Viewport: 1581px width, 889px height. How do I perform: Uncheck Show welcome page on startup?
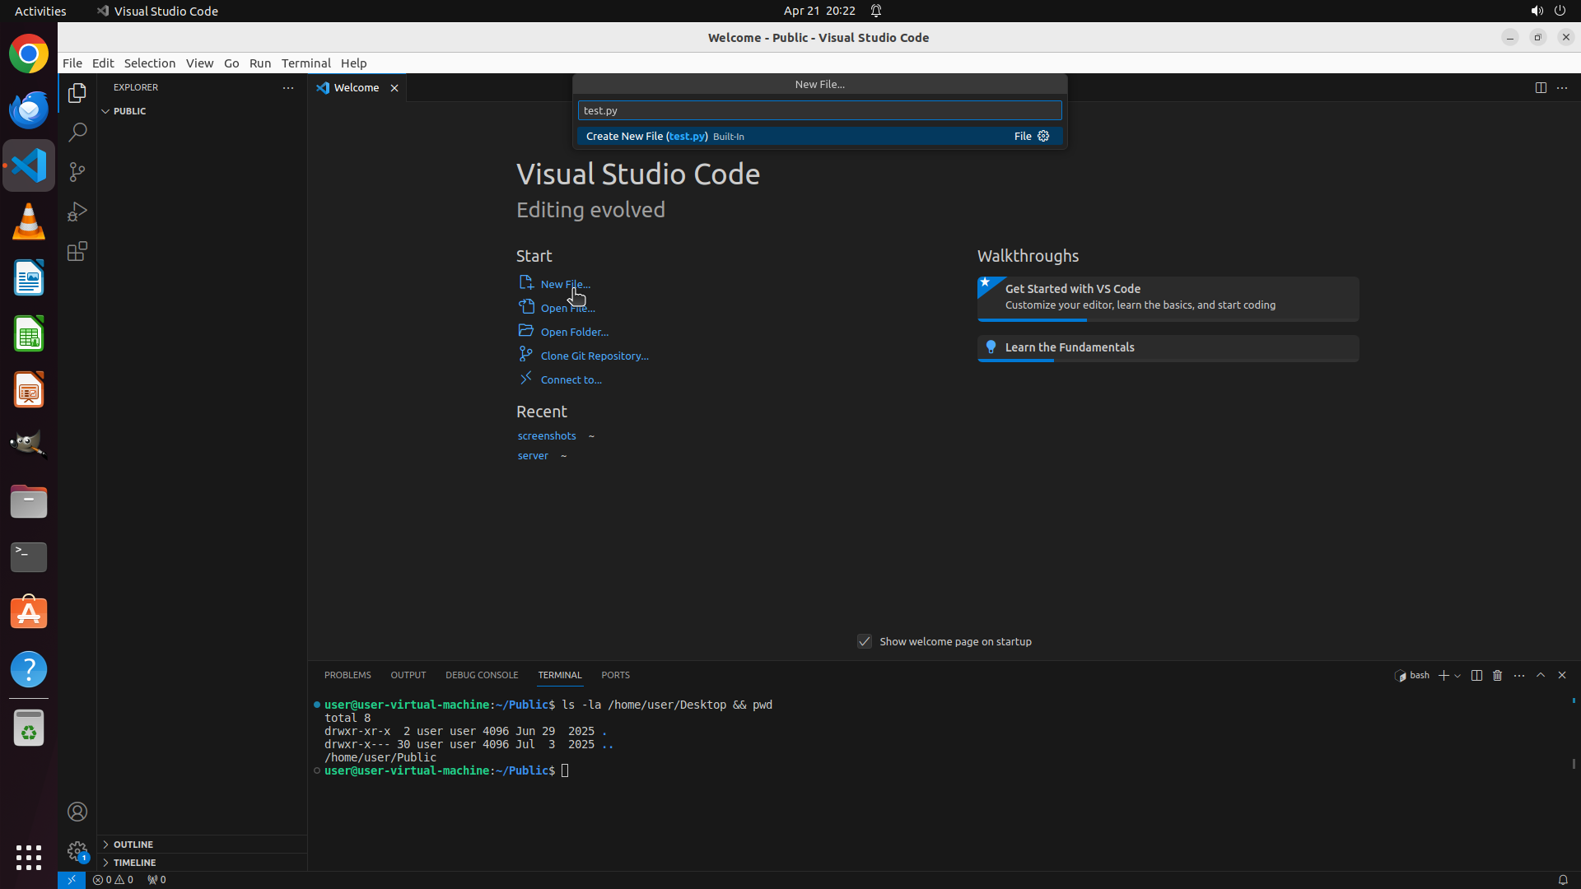(865, 641)
